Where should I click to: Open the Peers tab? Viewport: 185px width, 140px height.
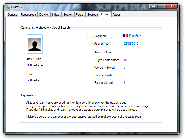[79, 15]
